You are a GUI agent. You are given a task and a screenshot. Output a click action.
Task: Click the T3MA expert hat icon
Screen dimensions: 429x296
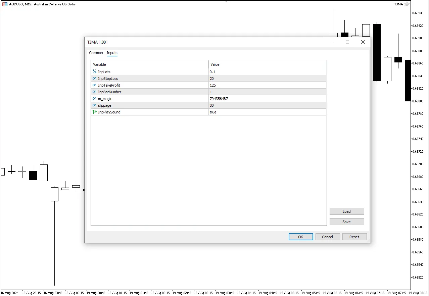coord(407,4)
